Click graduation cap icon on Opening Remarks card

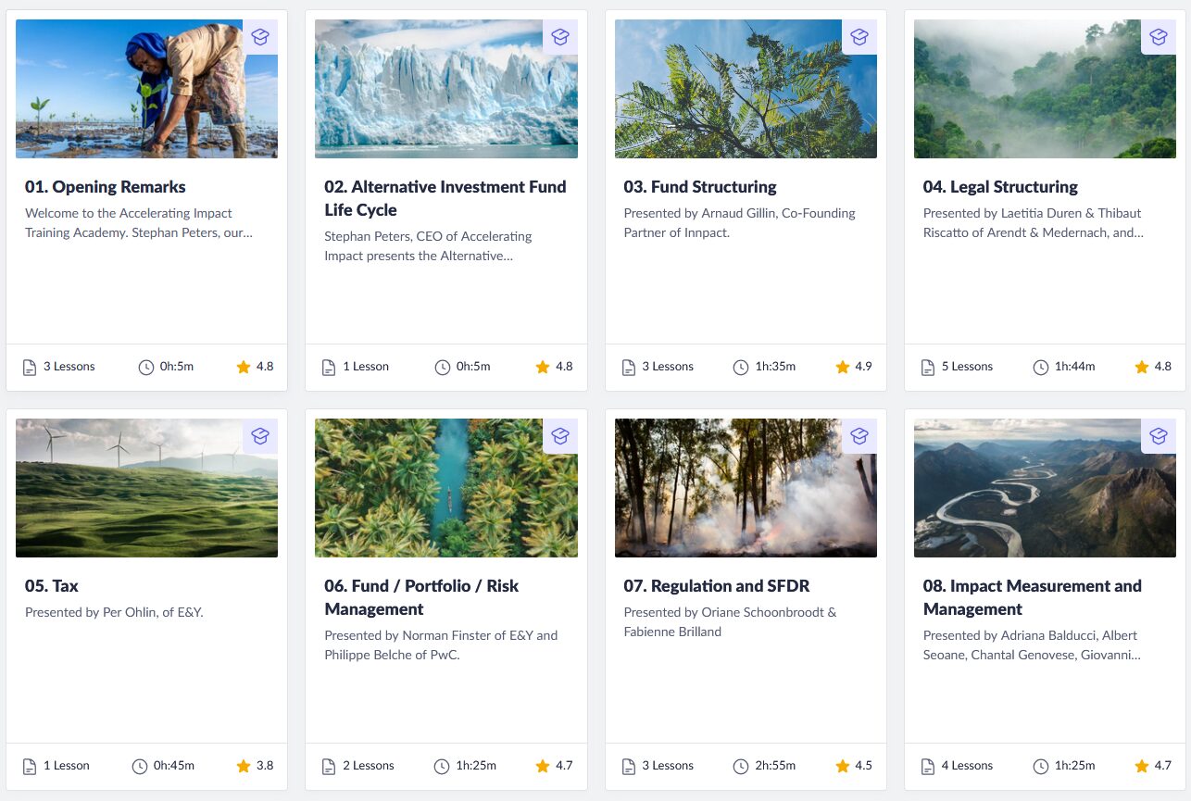[x=260, y=37]
